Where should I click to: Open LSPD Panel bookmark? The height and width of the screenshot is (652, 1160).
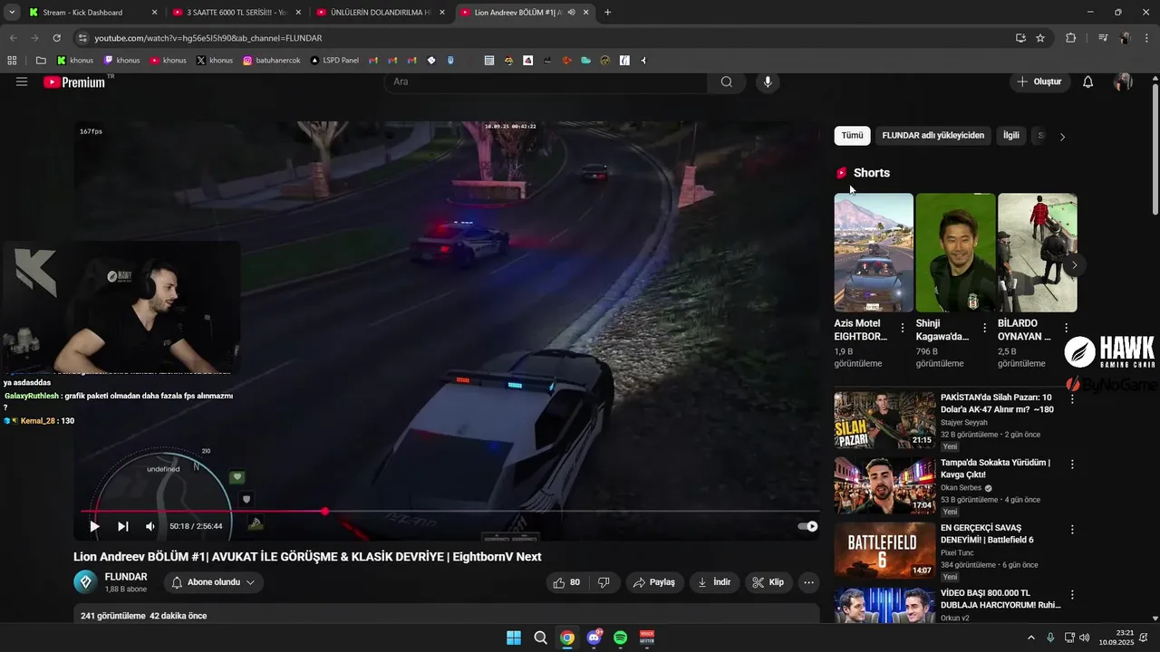click(x=334, y=61)
